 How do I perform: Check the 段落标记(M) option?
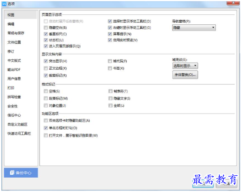[x=46, y=98]
